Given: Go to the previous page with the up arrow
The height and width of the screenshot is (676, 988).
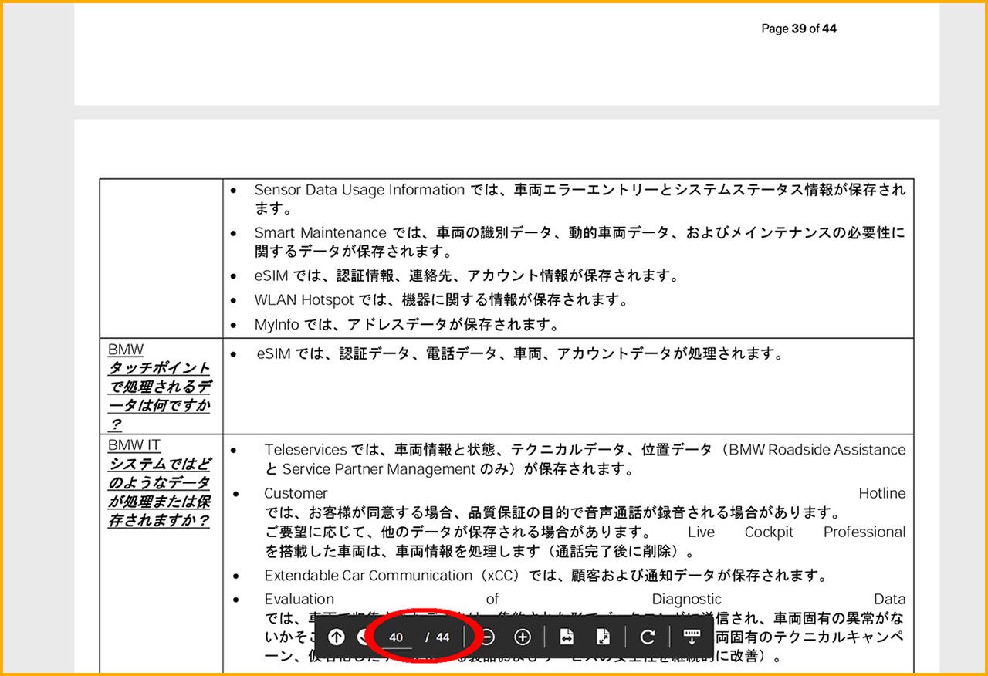Looking at the screenshot, I should pos(336,637).
